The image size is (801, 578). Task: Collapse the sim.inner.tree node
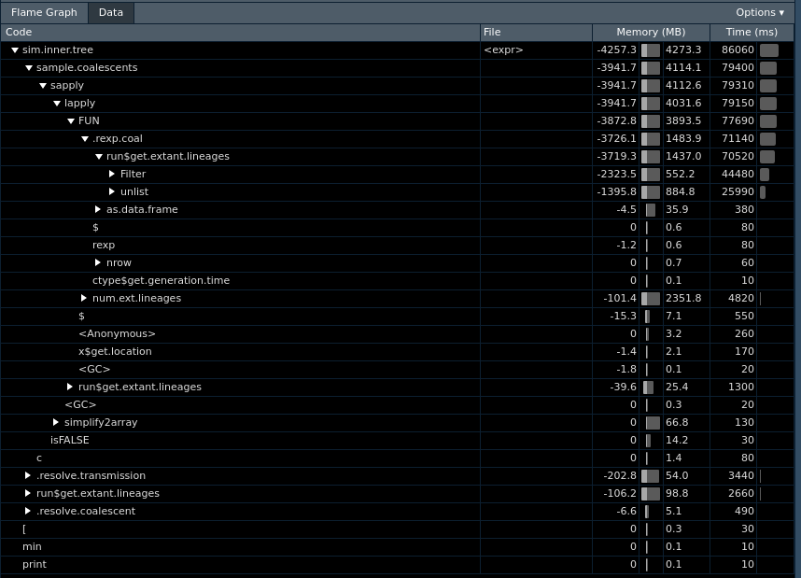coord(15,50)
